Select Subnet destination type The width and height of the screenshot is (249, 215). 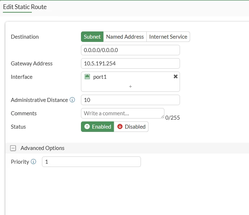[x=92, y=37]
